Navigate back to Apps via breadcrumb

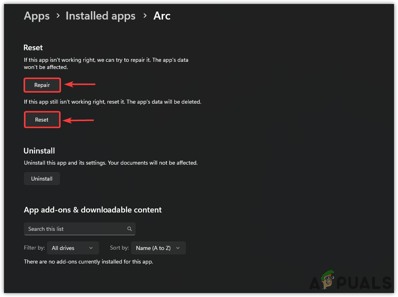(36, 16)
